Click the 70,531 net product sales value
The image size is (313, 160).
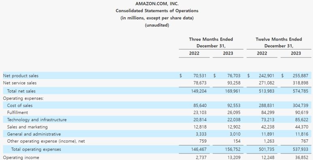pos(200,76)
